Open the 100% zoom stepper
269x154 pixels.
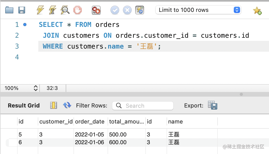35,88
